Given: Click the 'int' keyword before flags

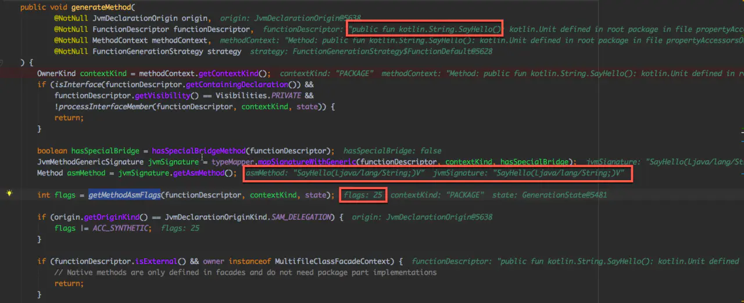Looking at the screenshot, I should pos(44,195).
